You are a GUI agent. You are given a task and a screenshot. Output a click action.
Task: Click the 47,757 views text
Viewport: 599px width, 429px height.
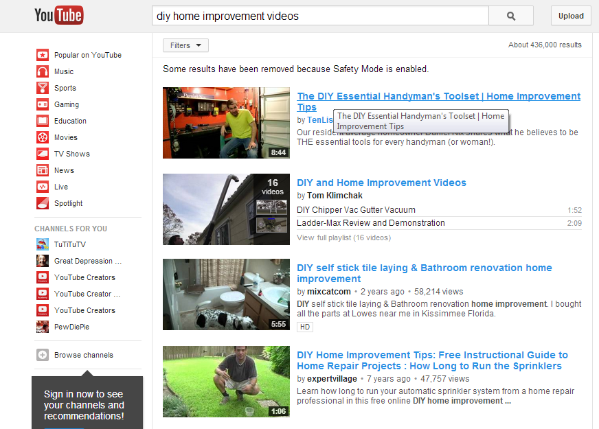pyautogui.click(x=445, y=379)
